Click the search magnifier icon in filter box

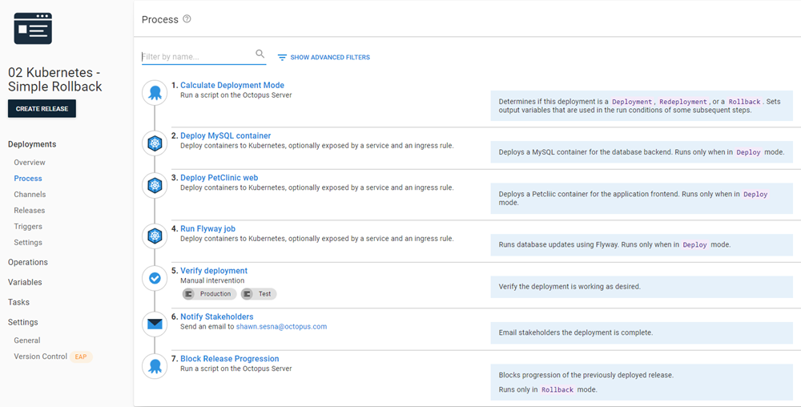point(260,54)
